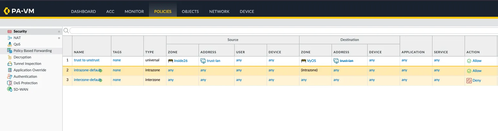The width and height of the screenshot is (498, 131).
Task: Click the TYPE column header
Action: 150,52
